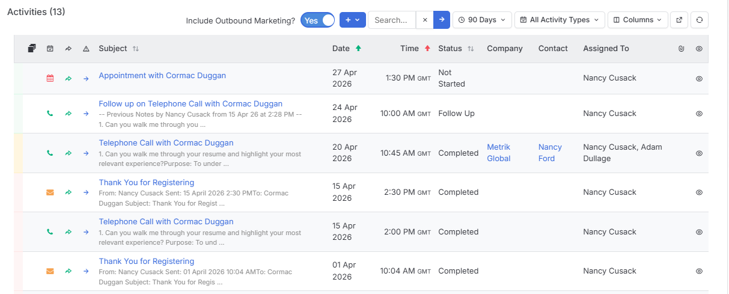The width and height of the screenshot is (729, 294).
Task: Click the 10:45 AM GMT time cell
Action: [x=406, y=153]
